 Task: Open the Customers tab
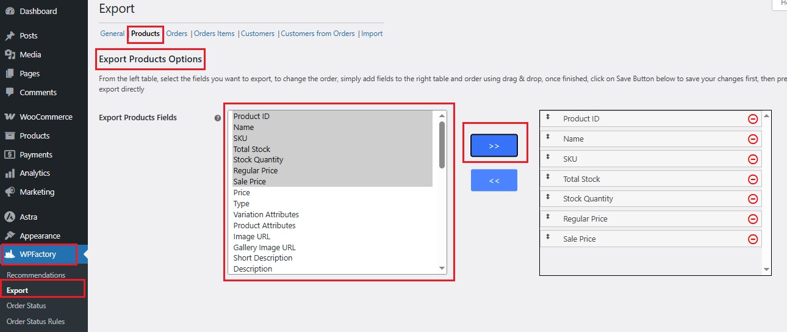coord(257,34)
